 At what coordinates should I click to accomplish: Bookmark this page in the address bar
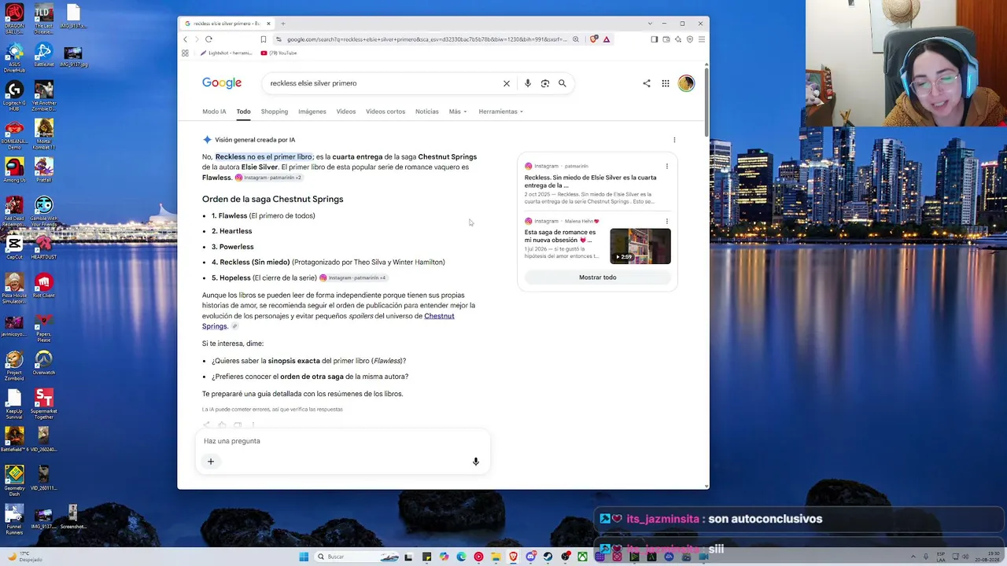coord(264,39)
